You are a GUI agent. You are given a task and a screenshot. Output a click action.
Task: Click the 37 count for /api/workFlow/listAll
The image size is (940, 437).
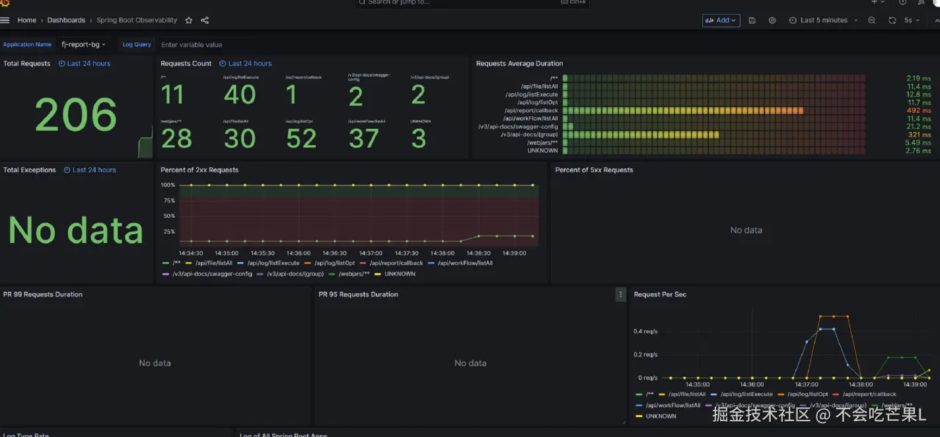coord(364,139)
